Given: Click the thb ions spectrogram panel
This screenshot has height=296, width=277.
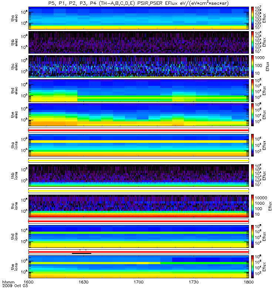Looking at the screenshot, I should pos(139,175).
